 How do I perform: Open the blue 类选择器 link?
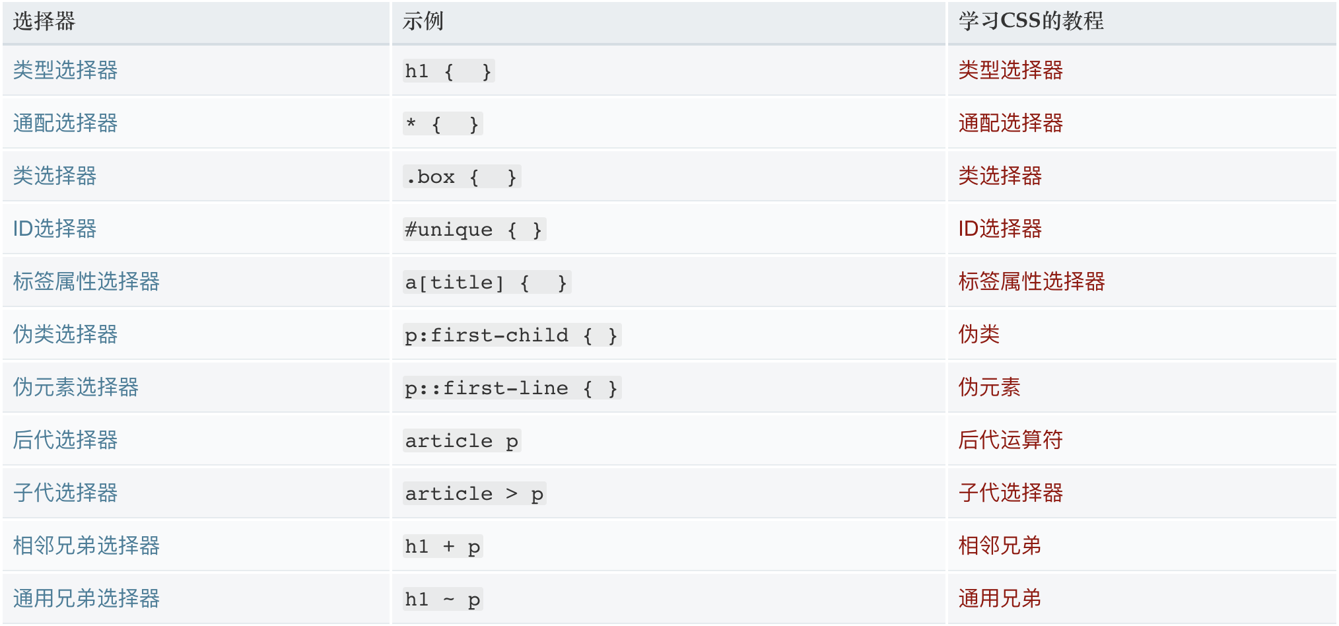(55, 176)
